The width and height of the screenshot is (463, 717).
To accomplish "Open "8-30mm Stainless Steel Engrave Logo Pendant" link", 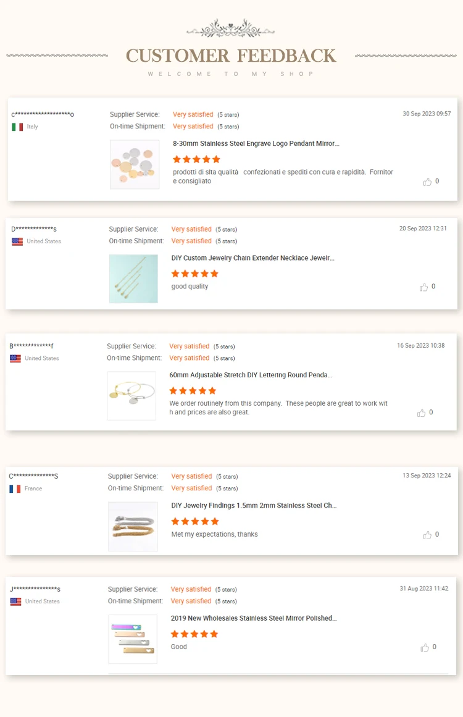I will coord(256,143).
